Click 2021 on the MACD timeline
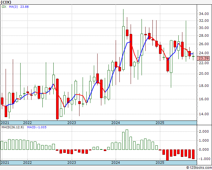The image size is (212, 170). tap(5, 163)
